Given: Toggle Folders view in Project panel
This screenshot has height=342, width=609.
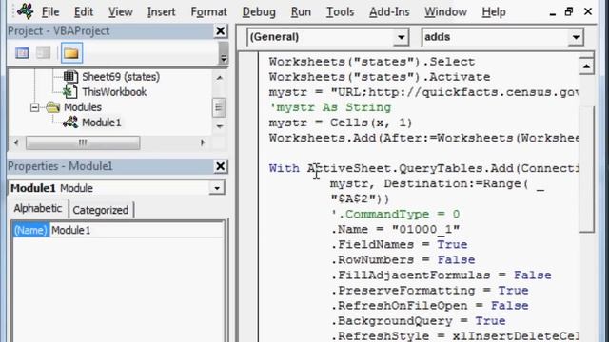Looking at the screenshot, I should click(71, 53).
